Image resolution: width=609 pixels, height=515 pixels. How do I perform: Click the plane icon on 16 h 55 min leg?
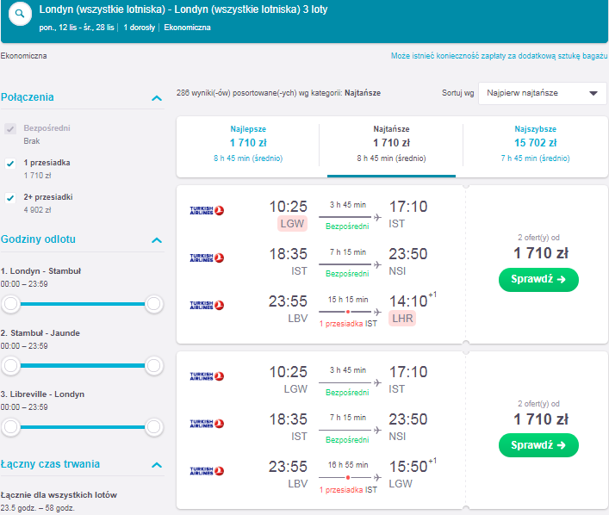377,477
